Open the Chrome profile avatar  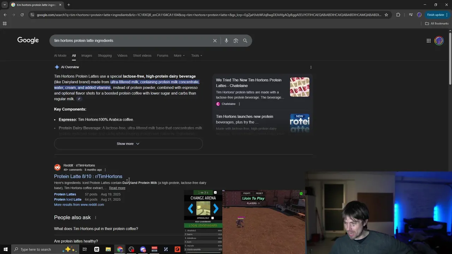pyautogui.click(x=419, y=15)
